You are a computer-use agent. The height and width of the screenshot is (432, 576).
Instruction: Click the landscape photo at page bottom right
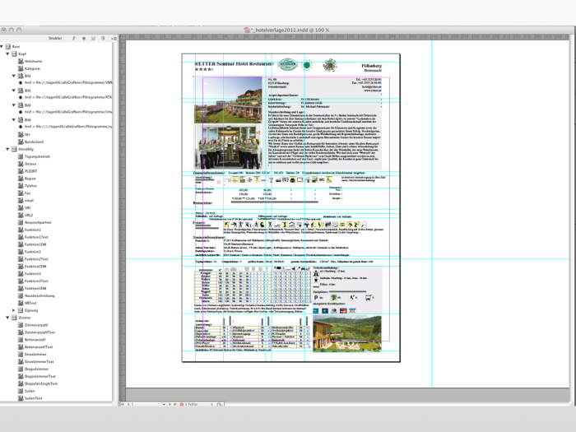pos(347,333)
